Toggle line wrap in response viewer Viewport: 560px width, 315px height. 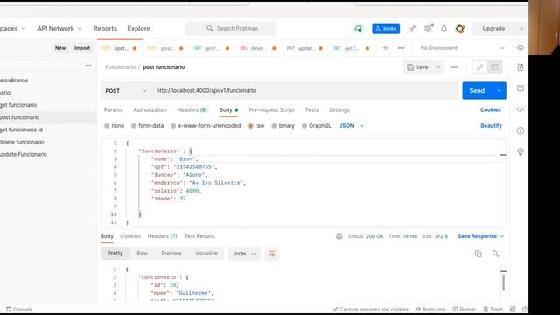272,254
